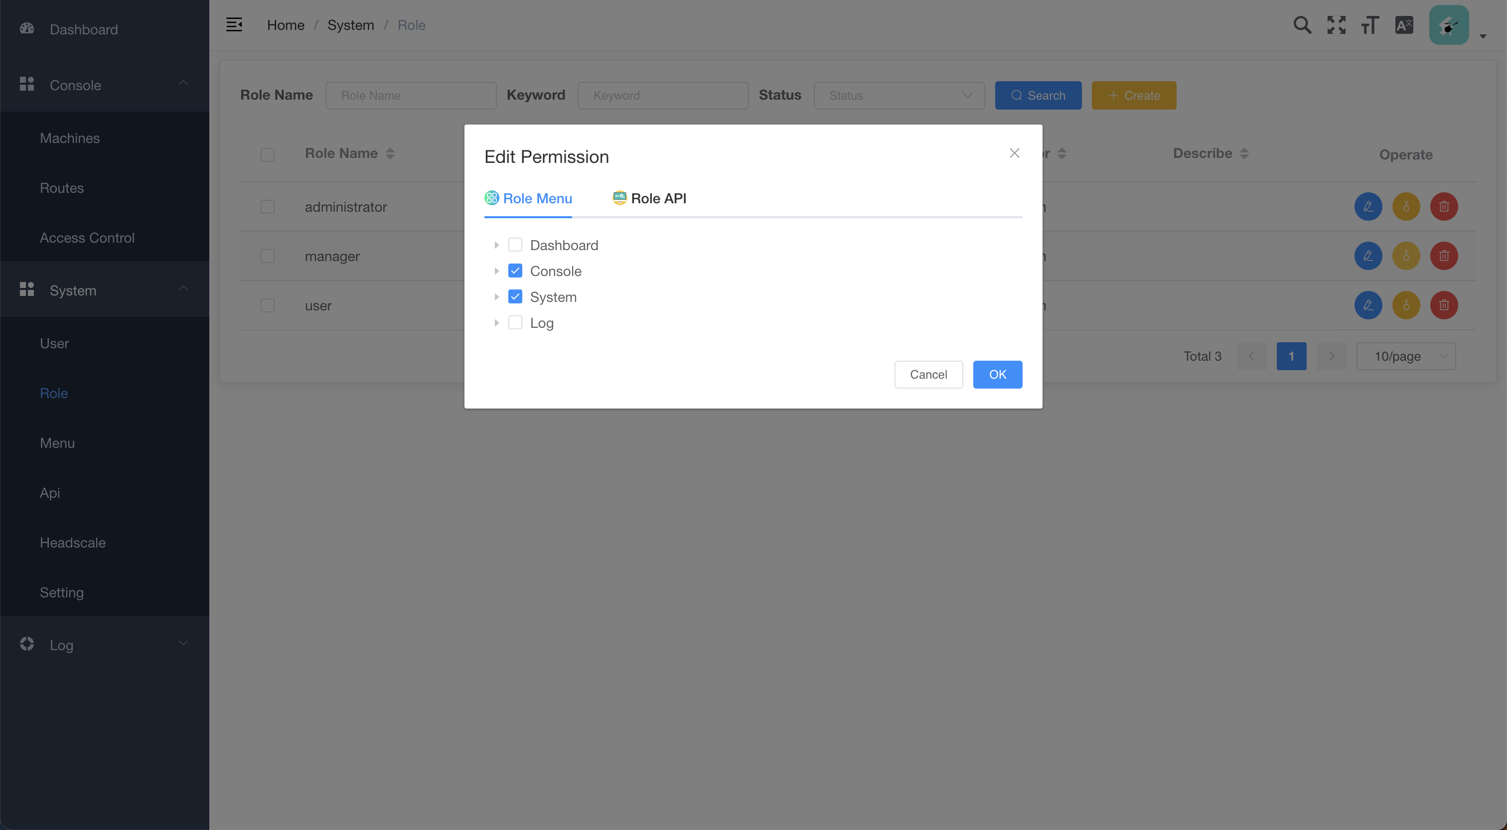The width and height of the screenshot is (1507, 830).
Task: Expand the Dashboard tree node arrow
Action: (x=496, y=245)
